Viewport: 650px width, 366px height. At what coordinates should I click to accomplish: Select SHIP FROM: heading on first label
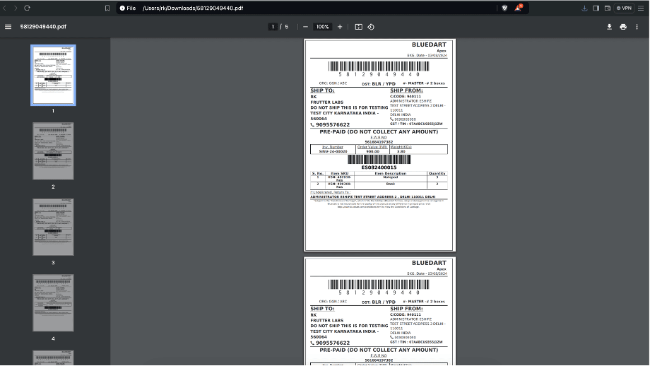click(x=406, y=90)
